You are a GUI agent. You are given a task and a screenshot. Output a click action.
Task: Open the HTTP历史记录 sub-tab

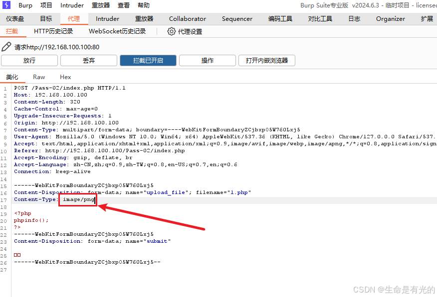pos(53,31)
